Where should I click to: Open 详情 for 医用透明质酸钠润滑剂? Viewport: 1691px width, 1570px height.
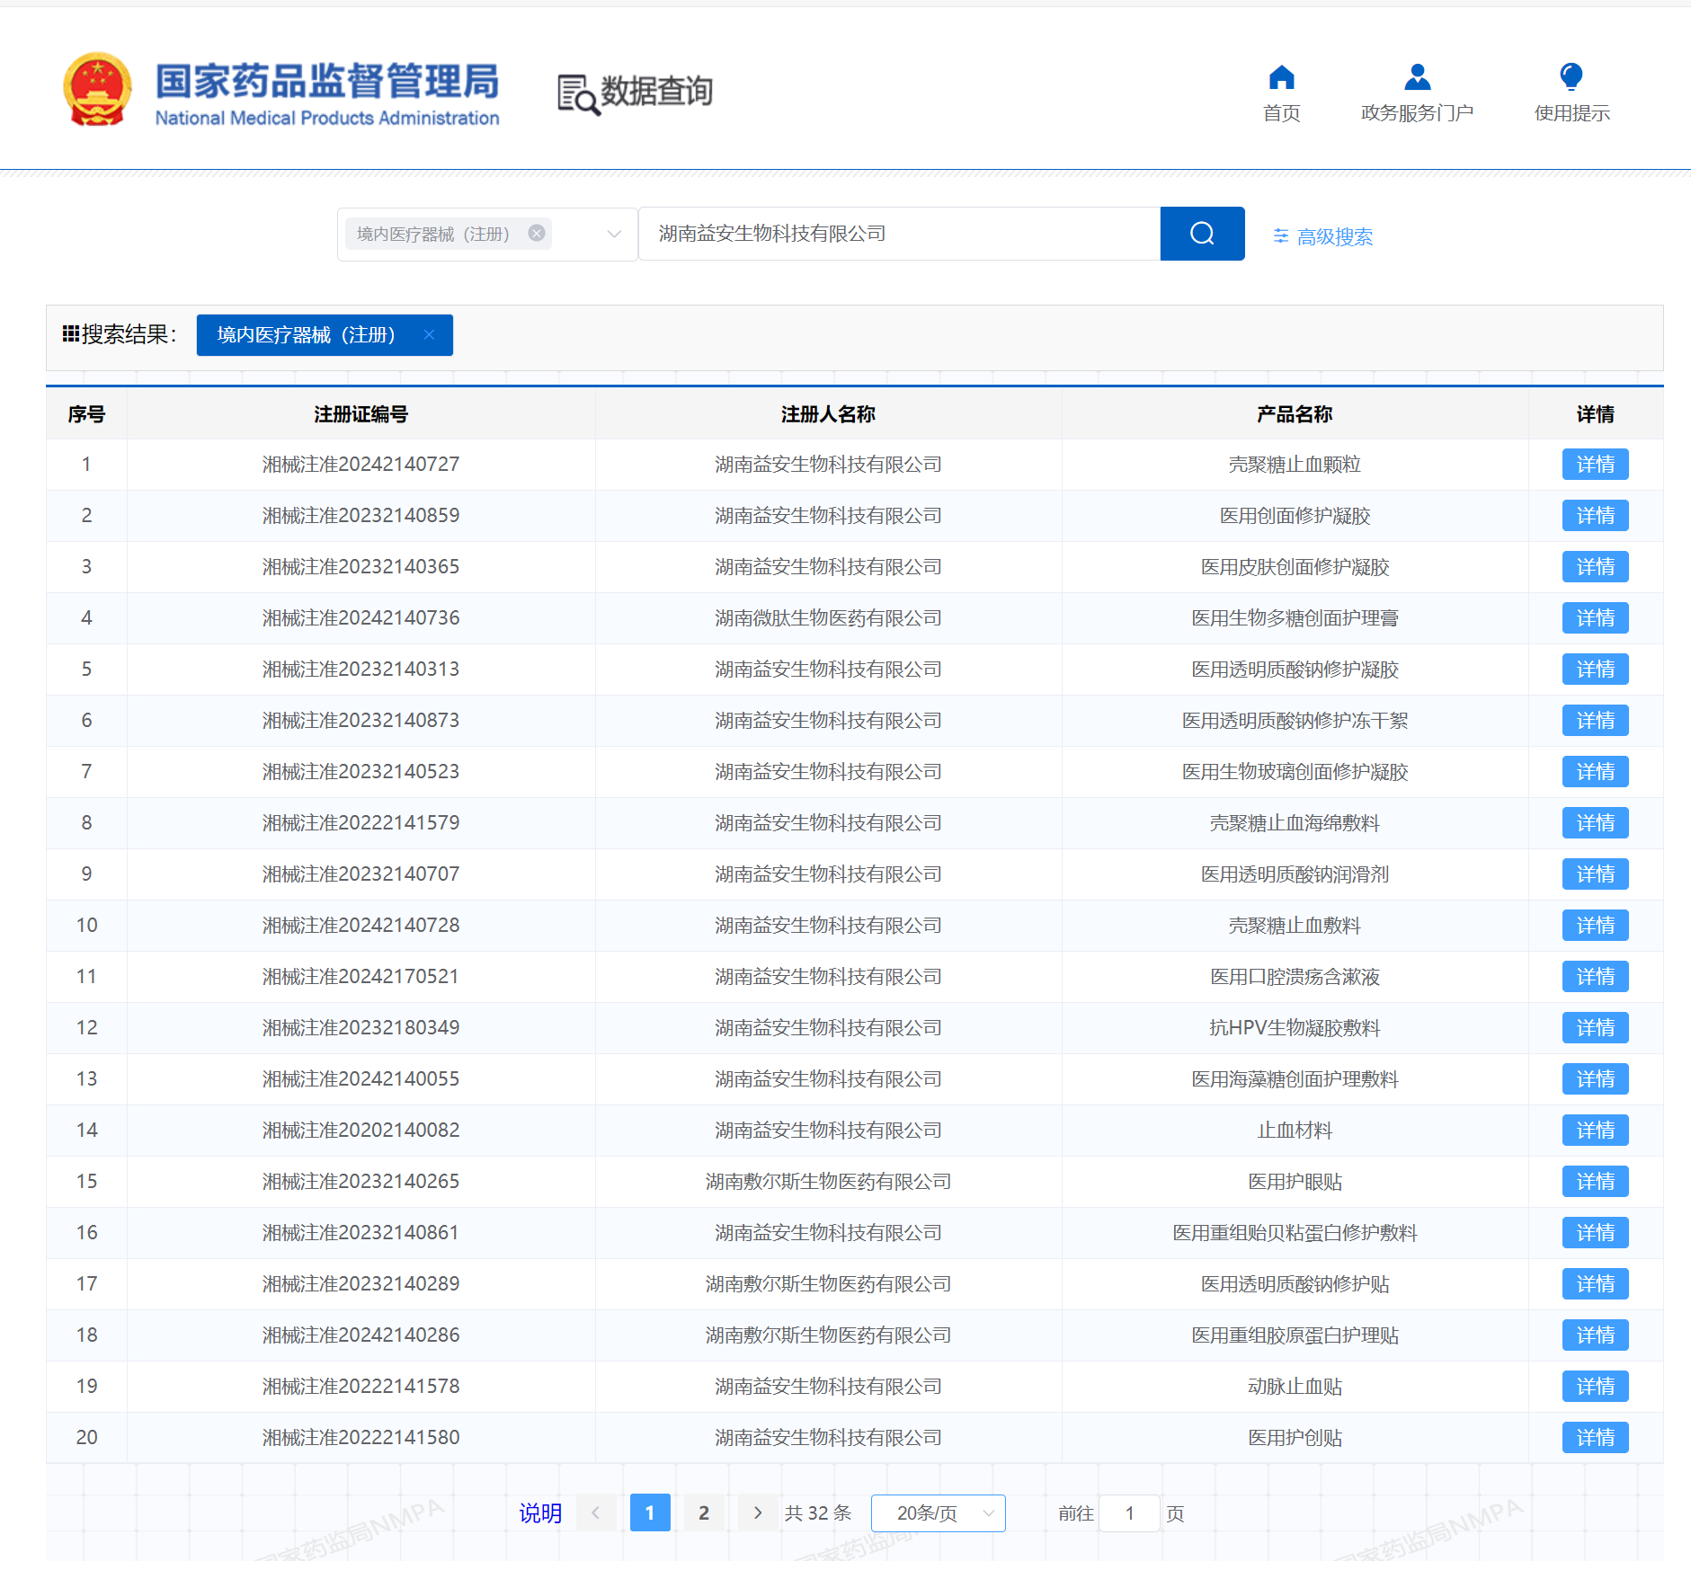[x=1595, y=874]
